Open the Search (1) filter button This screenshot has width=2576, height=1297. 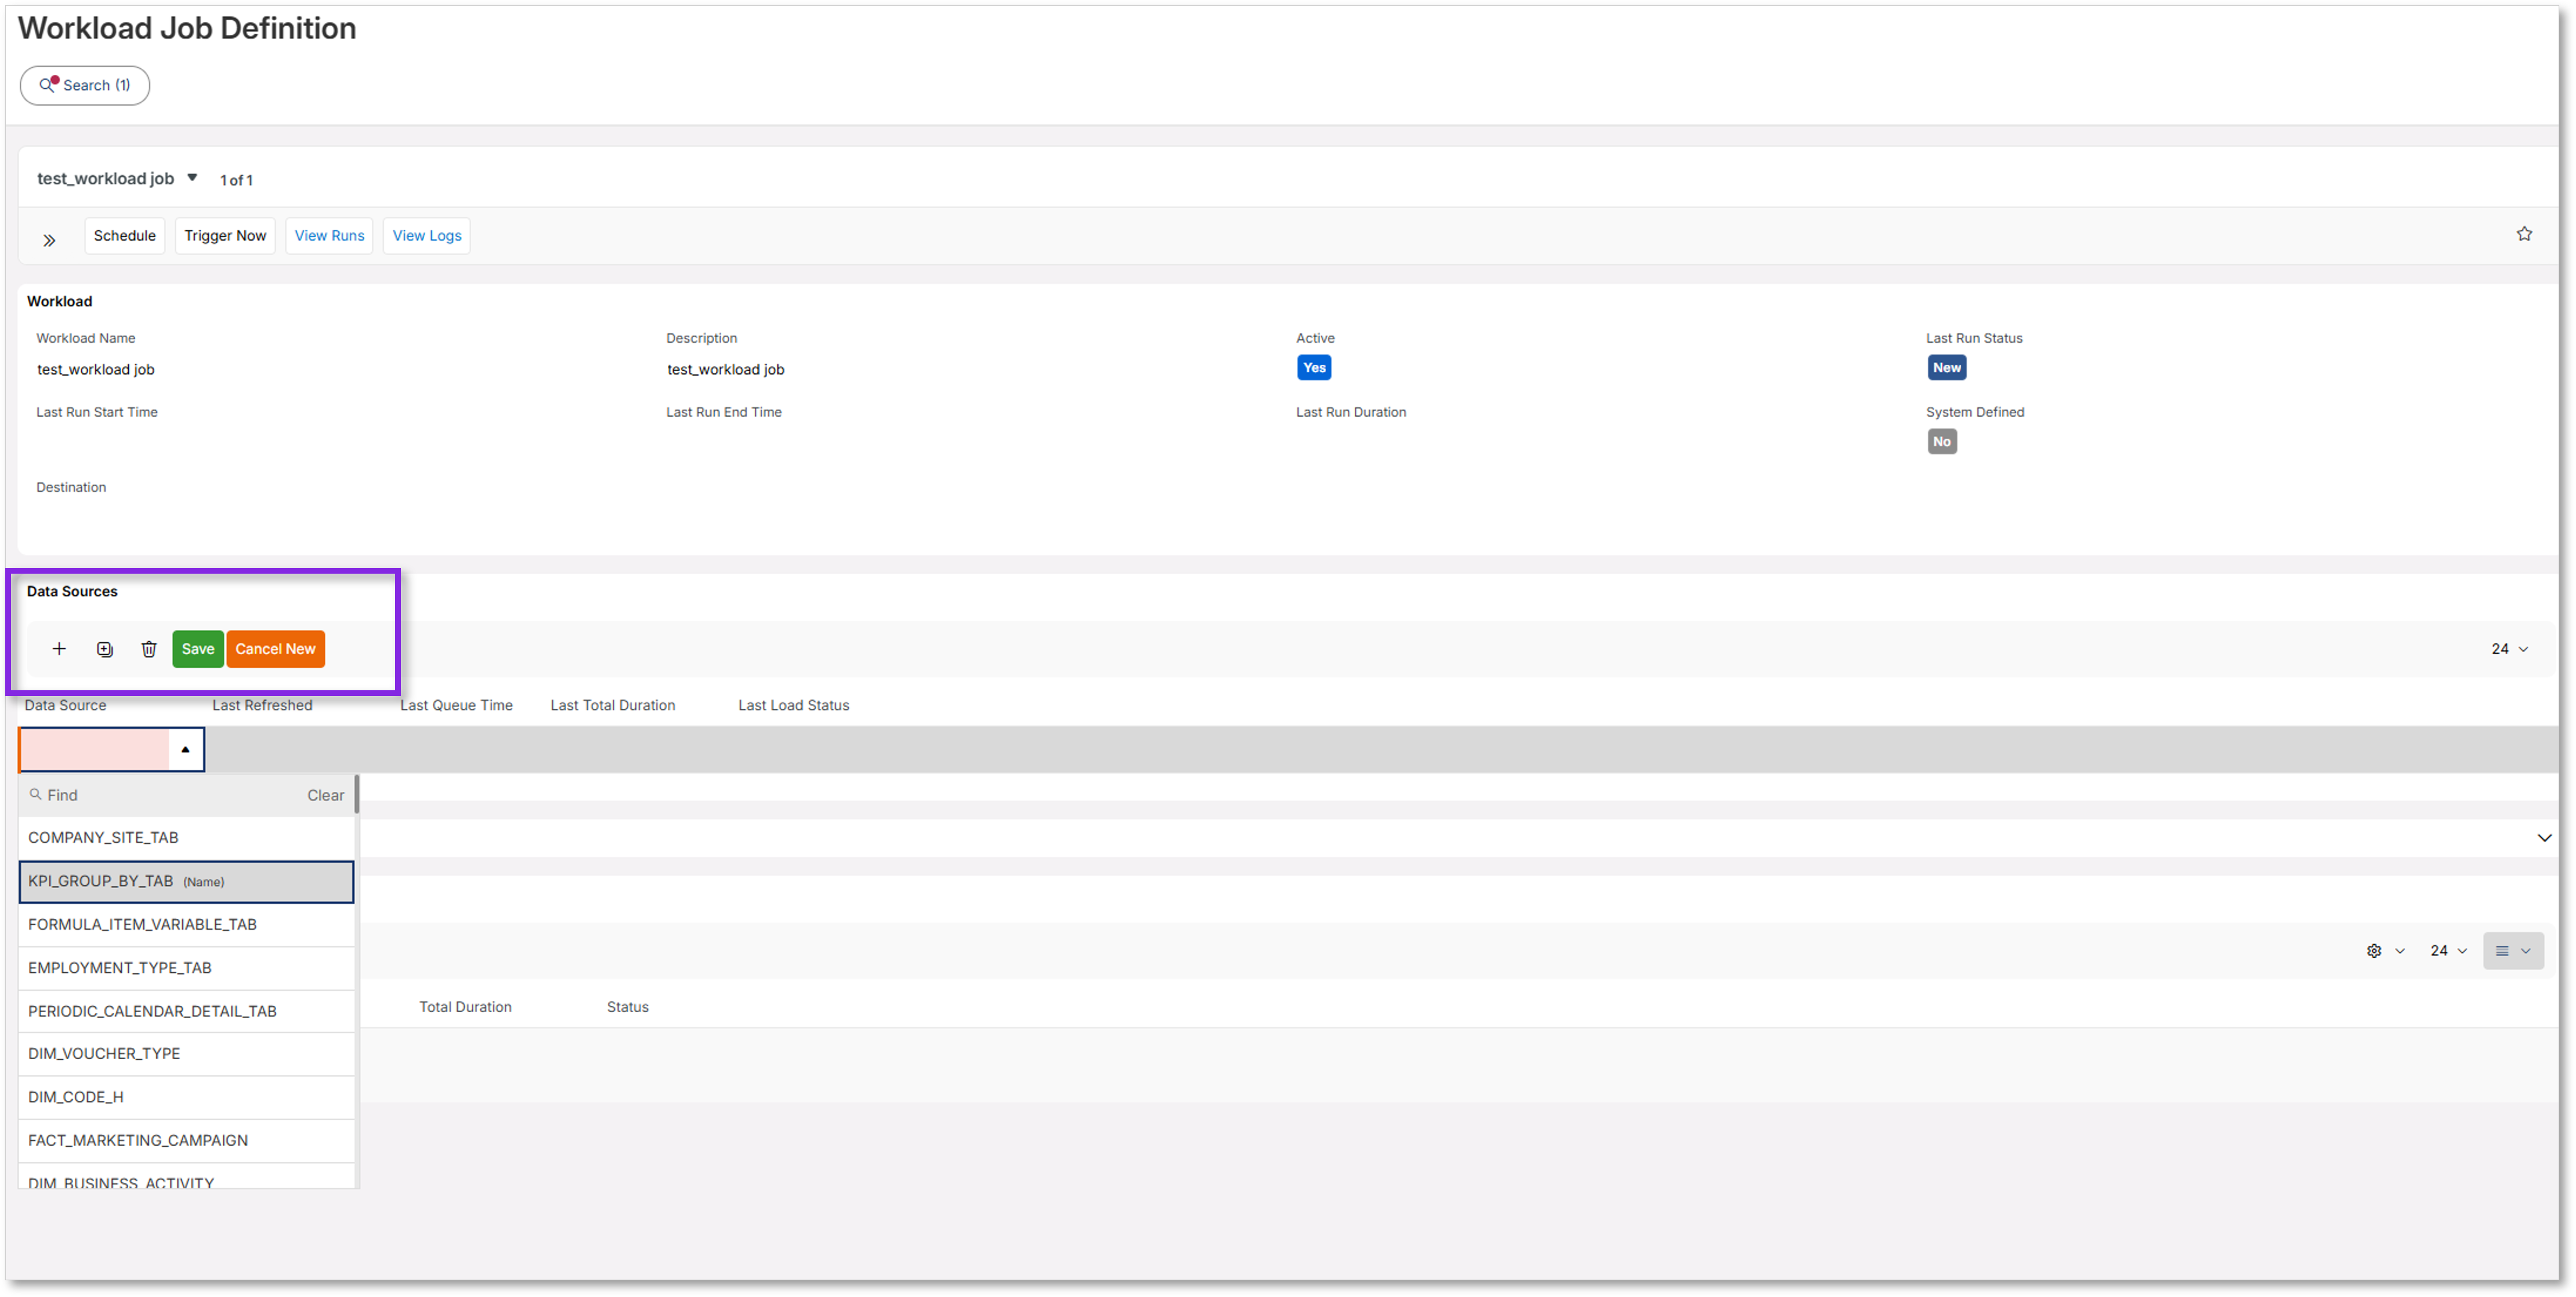coord(85,85)
